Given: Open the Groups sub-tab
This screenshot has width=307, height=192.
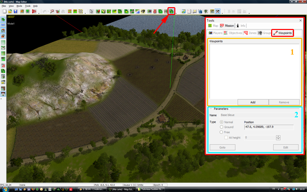Looking at the screenshot, I should [x=264, y=33].
